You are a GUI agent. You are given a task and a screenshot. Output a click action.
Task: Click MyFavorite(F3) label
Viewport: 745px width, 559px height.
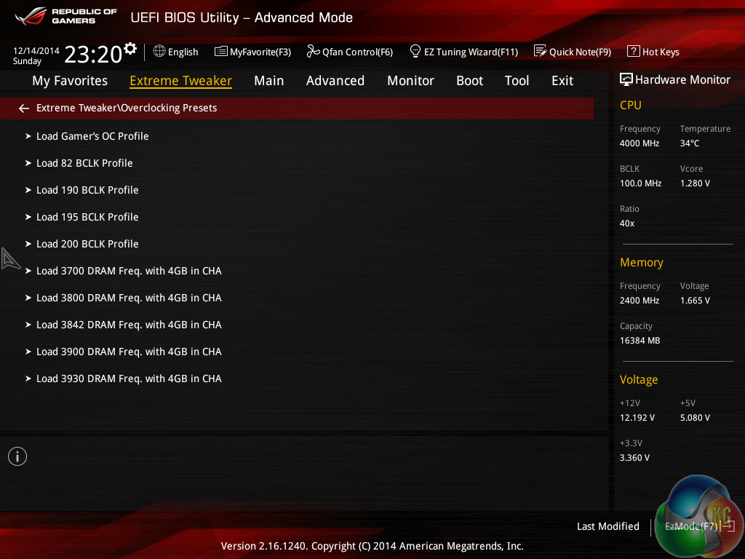pos(260,52)
